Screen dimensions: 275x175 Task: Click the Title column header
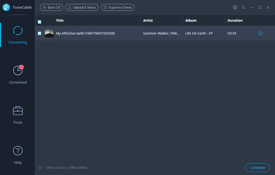pos(60,20)
